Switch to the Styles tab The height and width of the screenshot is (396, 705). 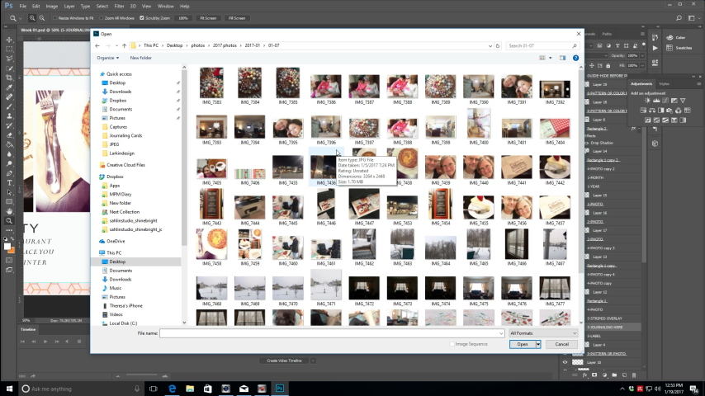664,84
